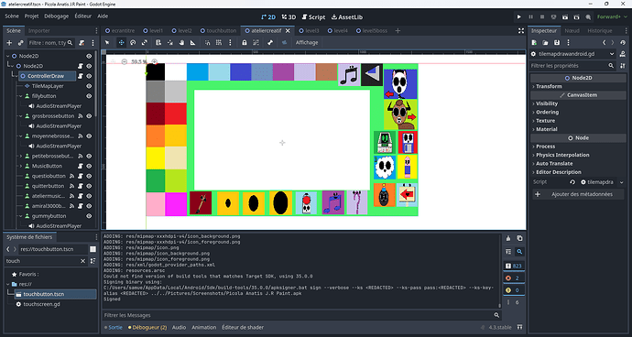This screenshot has width=632, height=337.
Task: Click the pause execution icon
Action: click(531, 16)
